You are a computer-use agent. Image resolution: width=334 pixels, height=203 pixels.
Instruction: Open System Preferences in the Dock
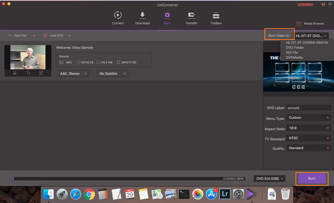click(x=239, y=194)
